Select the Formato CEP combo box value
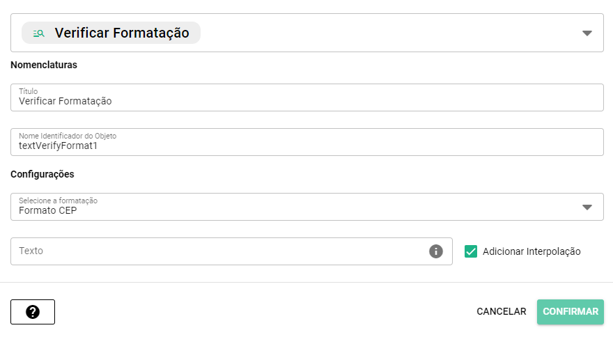The image size is (613, 337). [x=48, y=210]
